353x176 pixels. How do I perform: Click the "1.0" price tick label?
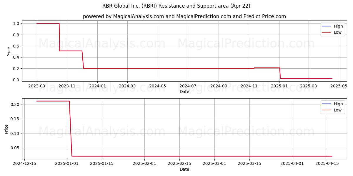16,23
